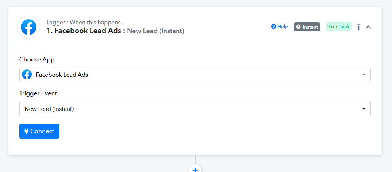Click the Instant badge label
Viewport: 392px width, 172px height.
coord(310,27)
